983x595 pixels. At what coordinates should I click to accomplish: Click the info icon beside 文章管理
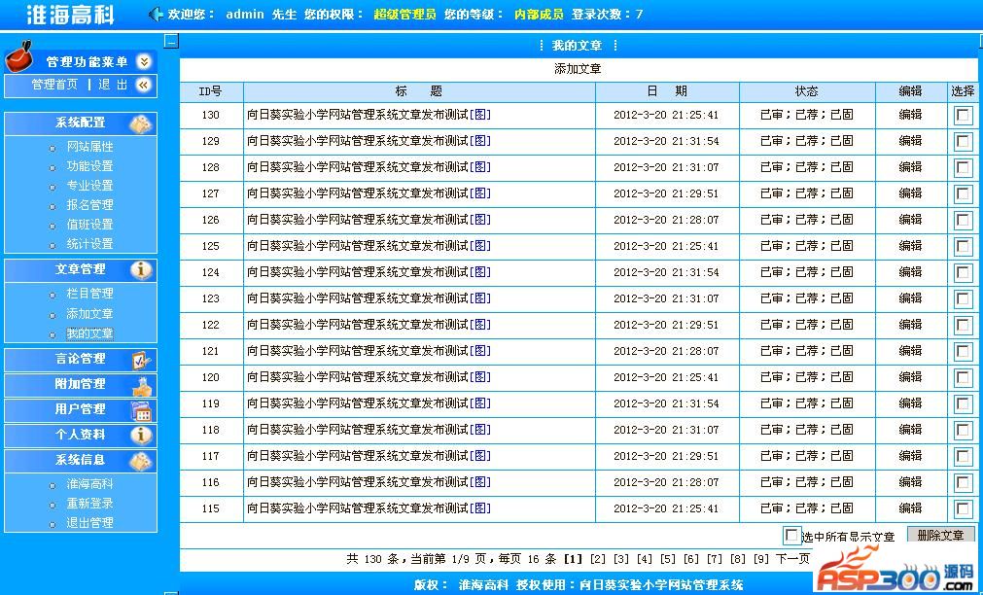(x=141, y=269)
